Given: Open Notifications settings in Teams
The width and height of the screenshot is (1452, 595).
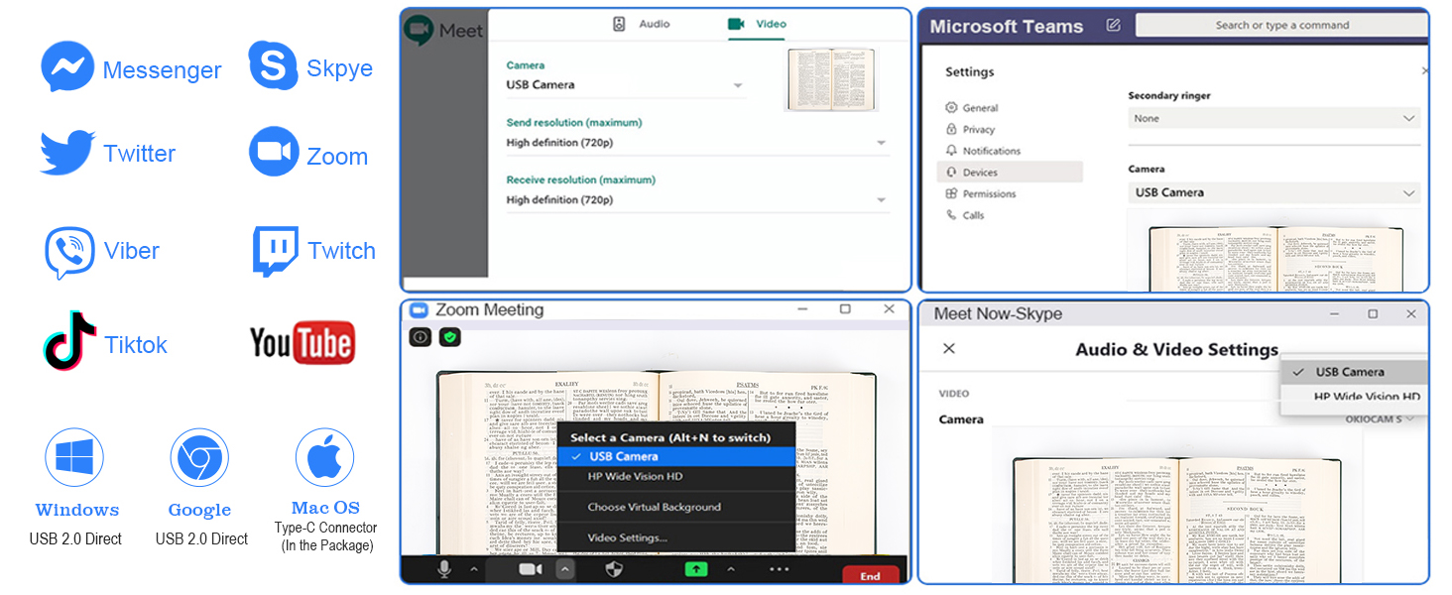Looking at the screenshot, I should pos(983,151).
